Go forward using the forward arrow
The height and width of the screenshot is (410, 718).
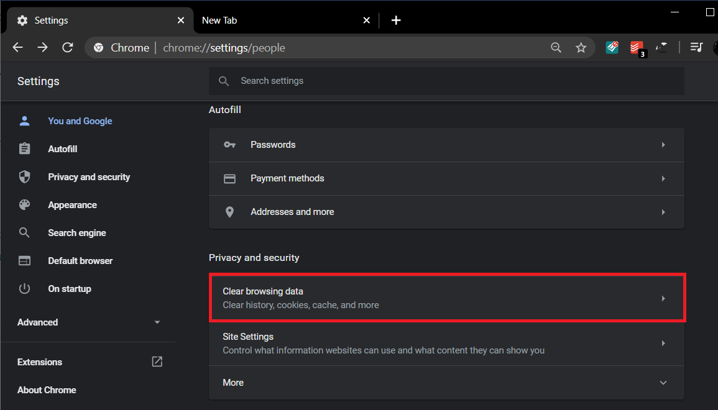pyautogui.click(x=43, y=47)
